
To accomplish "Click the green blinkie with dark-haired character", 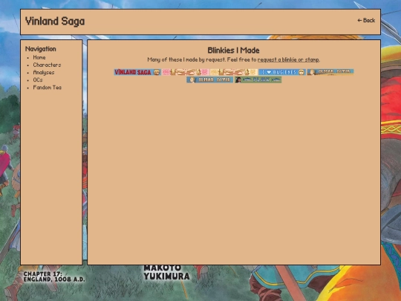I will pyautogui.click(x=258, y=80).
